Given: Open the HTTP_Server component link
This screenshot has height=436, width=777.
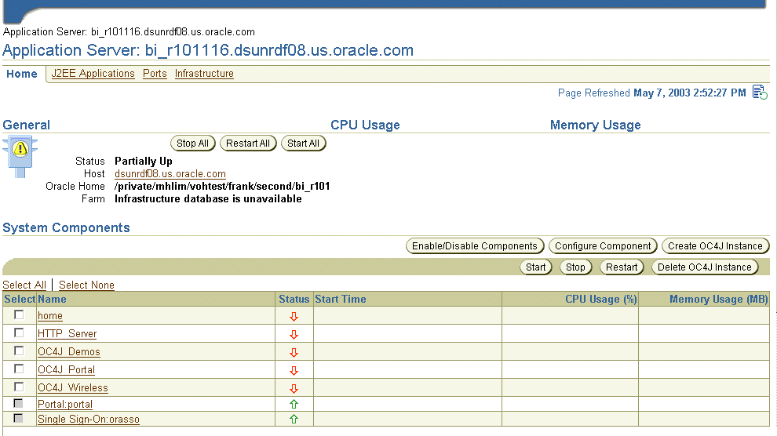Looking at the screenshot, I should pyautogui.click(x=67, y=333).
